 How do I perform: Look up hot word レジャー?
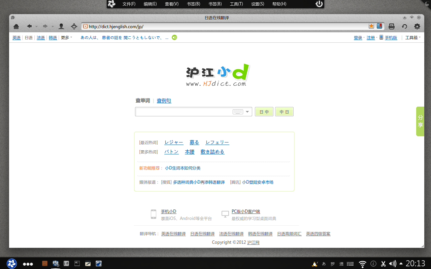(x=174, y=142)
